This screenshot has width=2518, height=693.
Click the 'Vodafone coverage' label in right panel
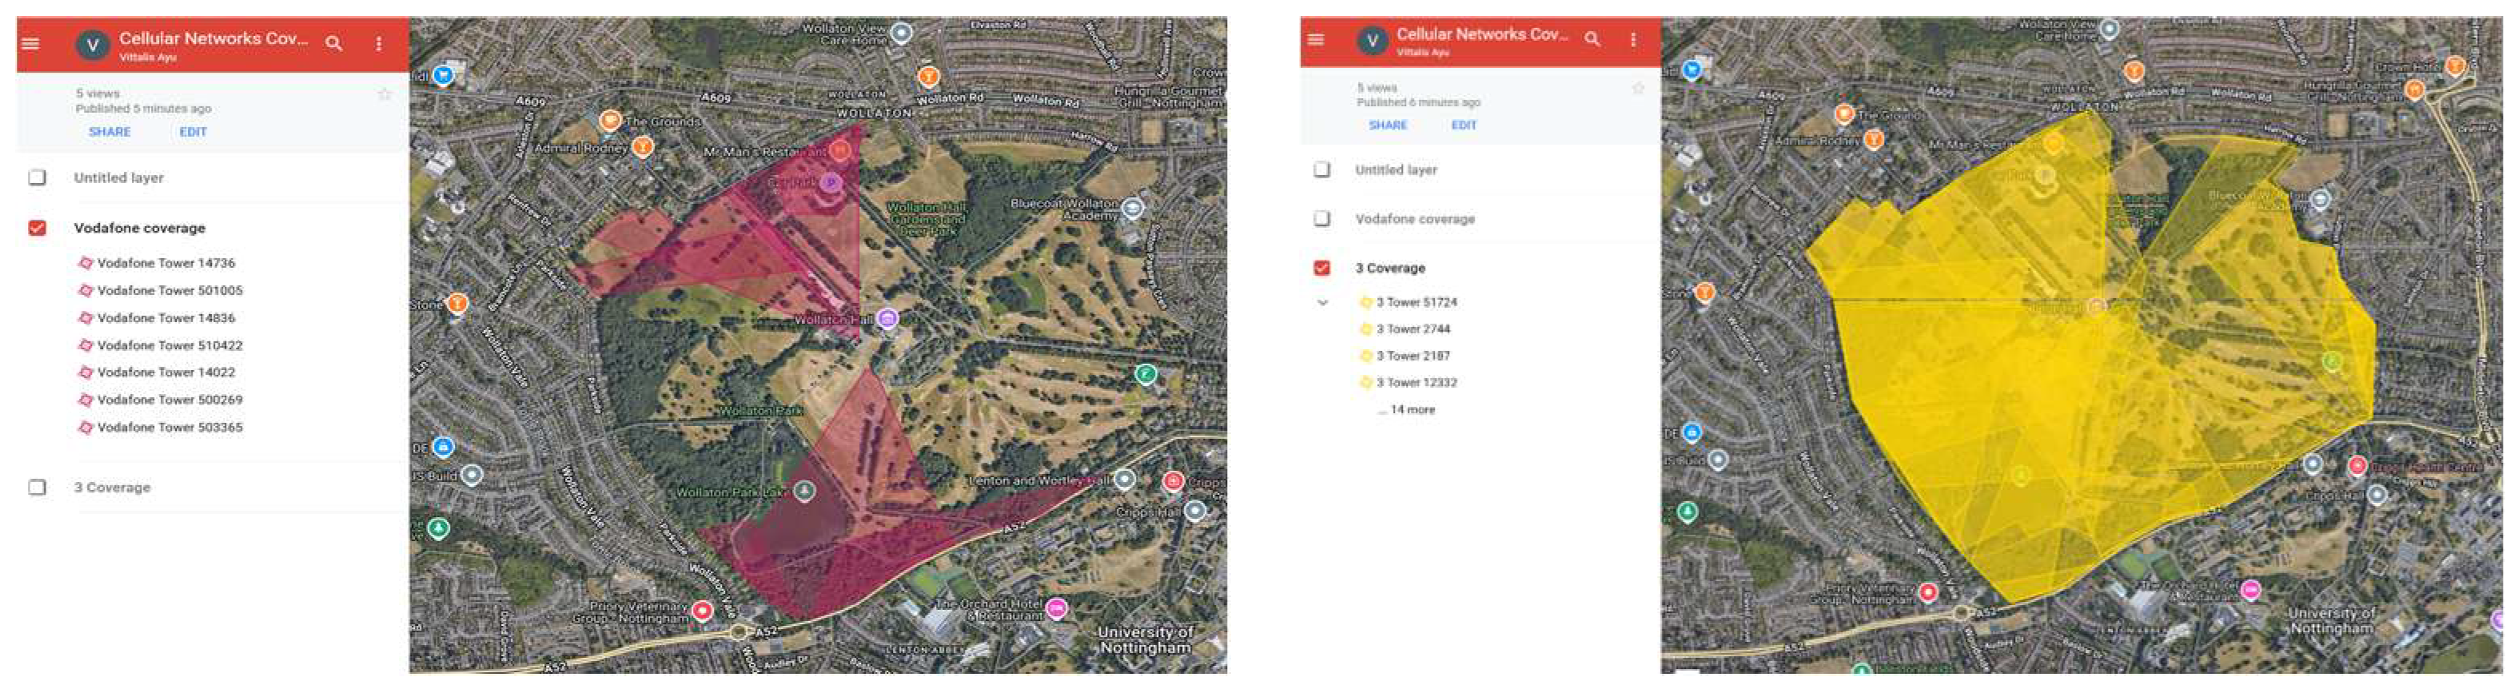[1414, 219]
